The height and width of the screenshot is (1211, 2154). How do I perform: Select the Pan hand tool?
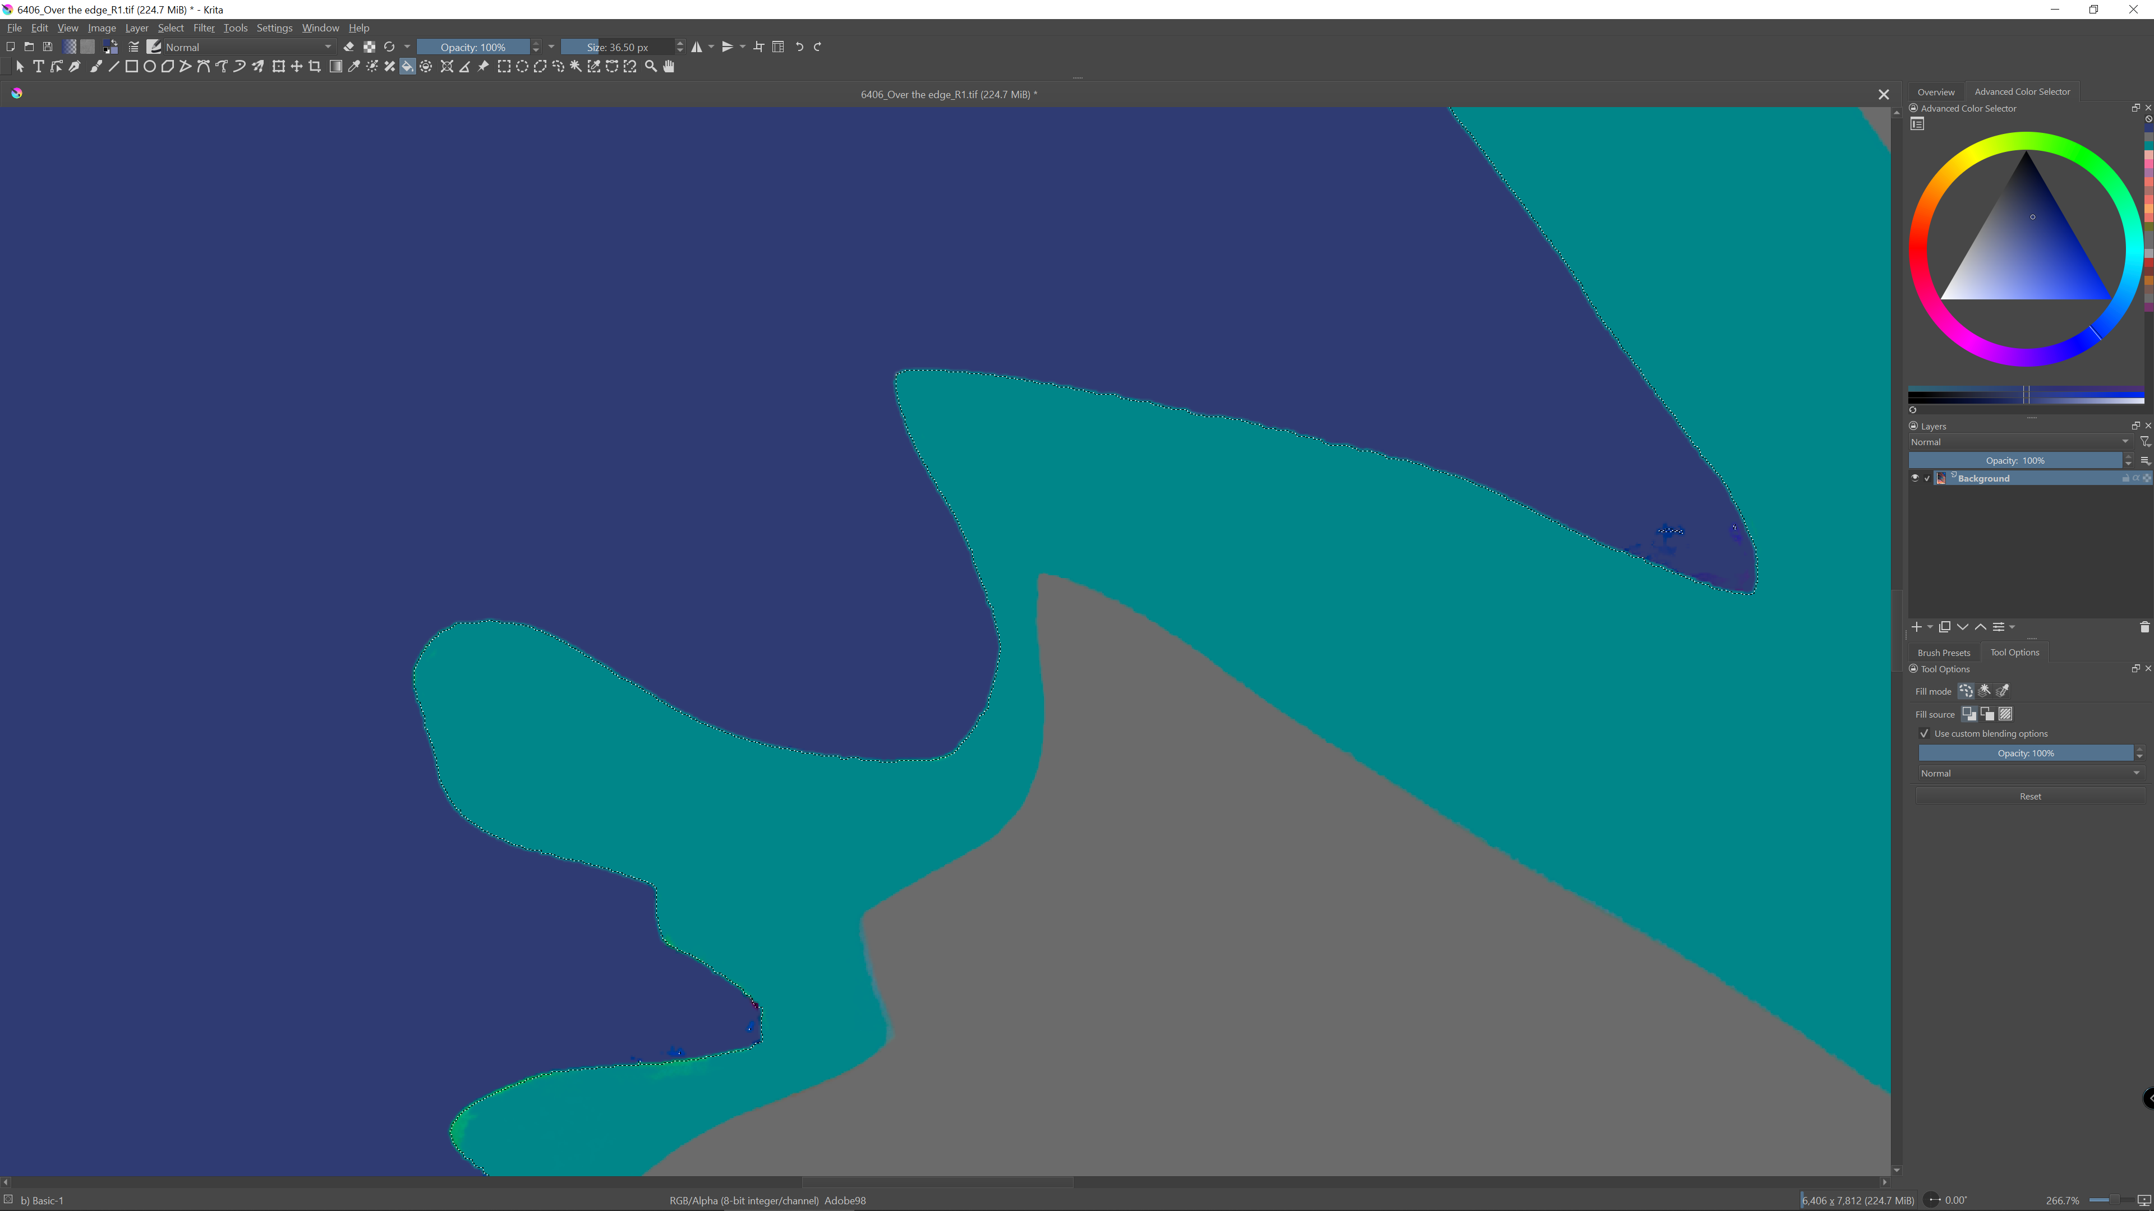(669, 67)
